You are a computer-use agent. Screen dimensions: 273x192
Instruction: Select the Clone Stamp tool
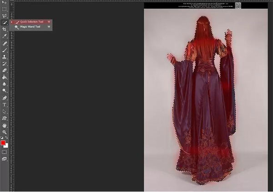5,57
